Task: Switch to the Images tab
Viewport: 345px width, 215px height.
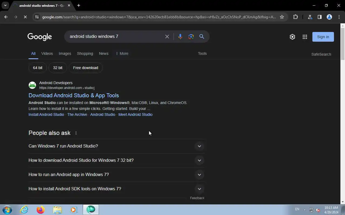Action: [65, 53]
